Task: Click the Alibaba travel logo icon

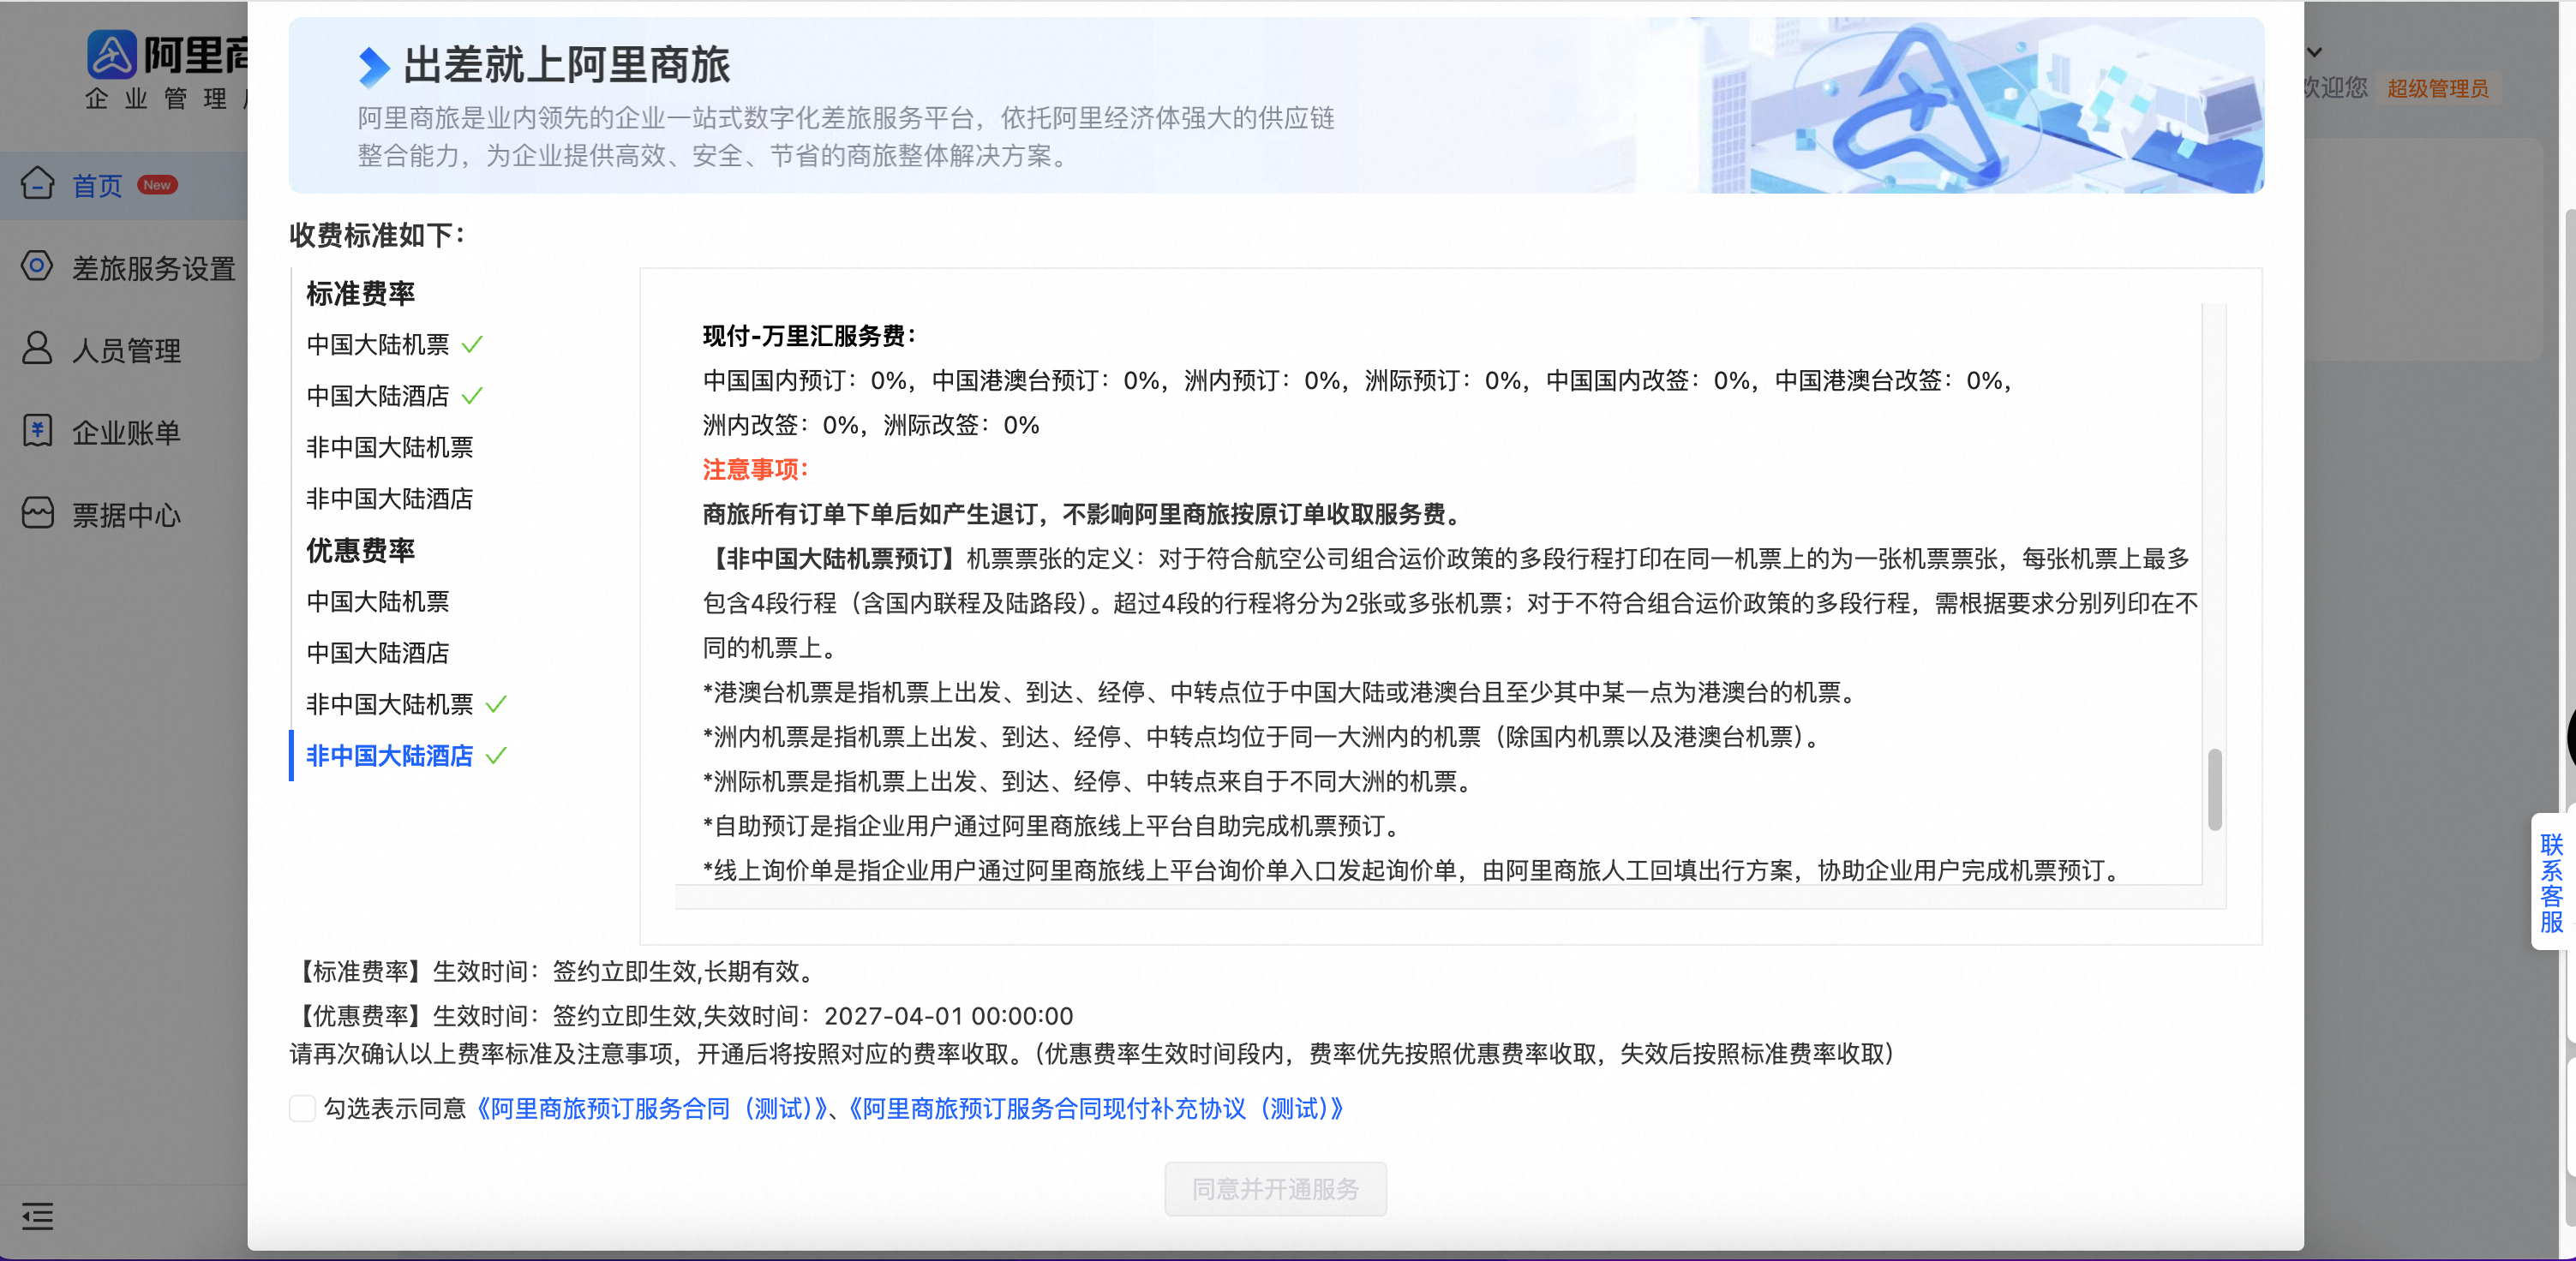Action: (111, 55)
